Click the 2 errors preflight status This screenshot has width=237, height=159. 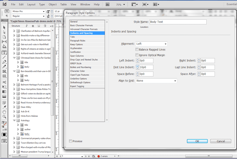(104, 156)
